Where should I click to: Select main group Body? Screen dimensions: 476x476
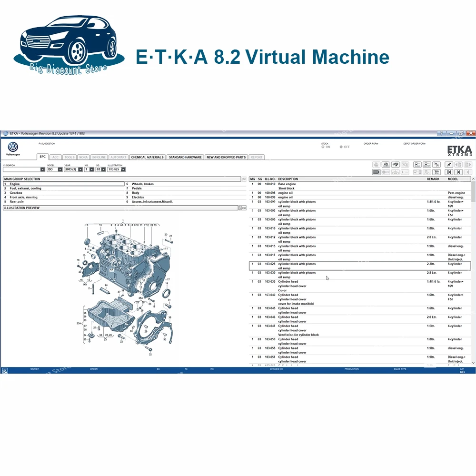pos(186,193)
